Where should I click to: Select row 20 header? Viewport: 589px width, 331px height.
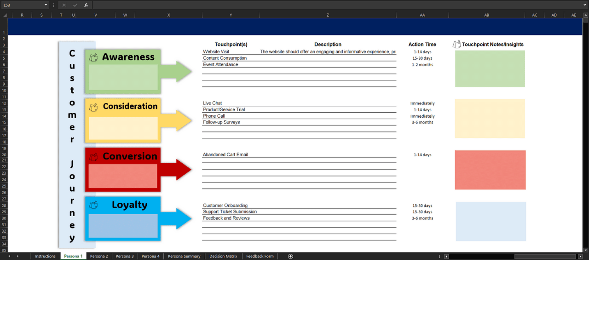coord(4,155)
